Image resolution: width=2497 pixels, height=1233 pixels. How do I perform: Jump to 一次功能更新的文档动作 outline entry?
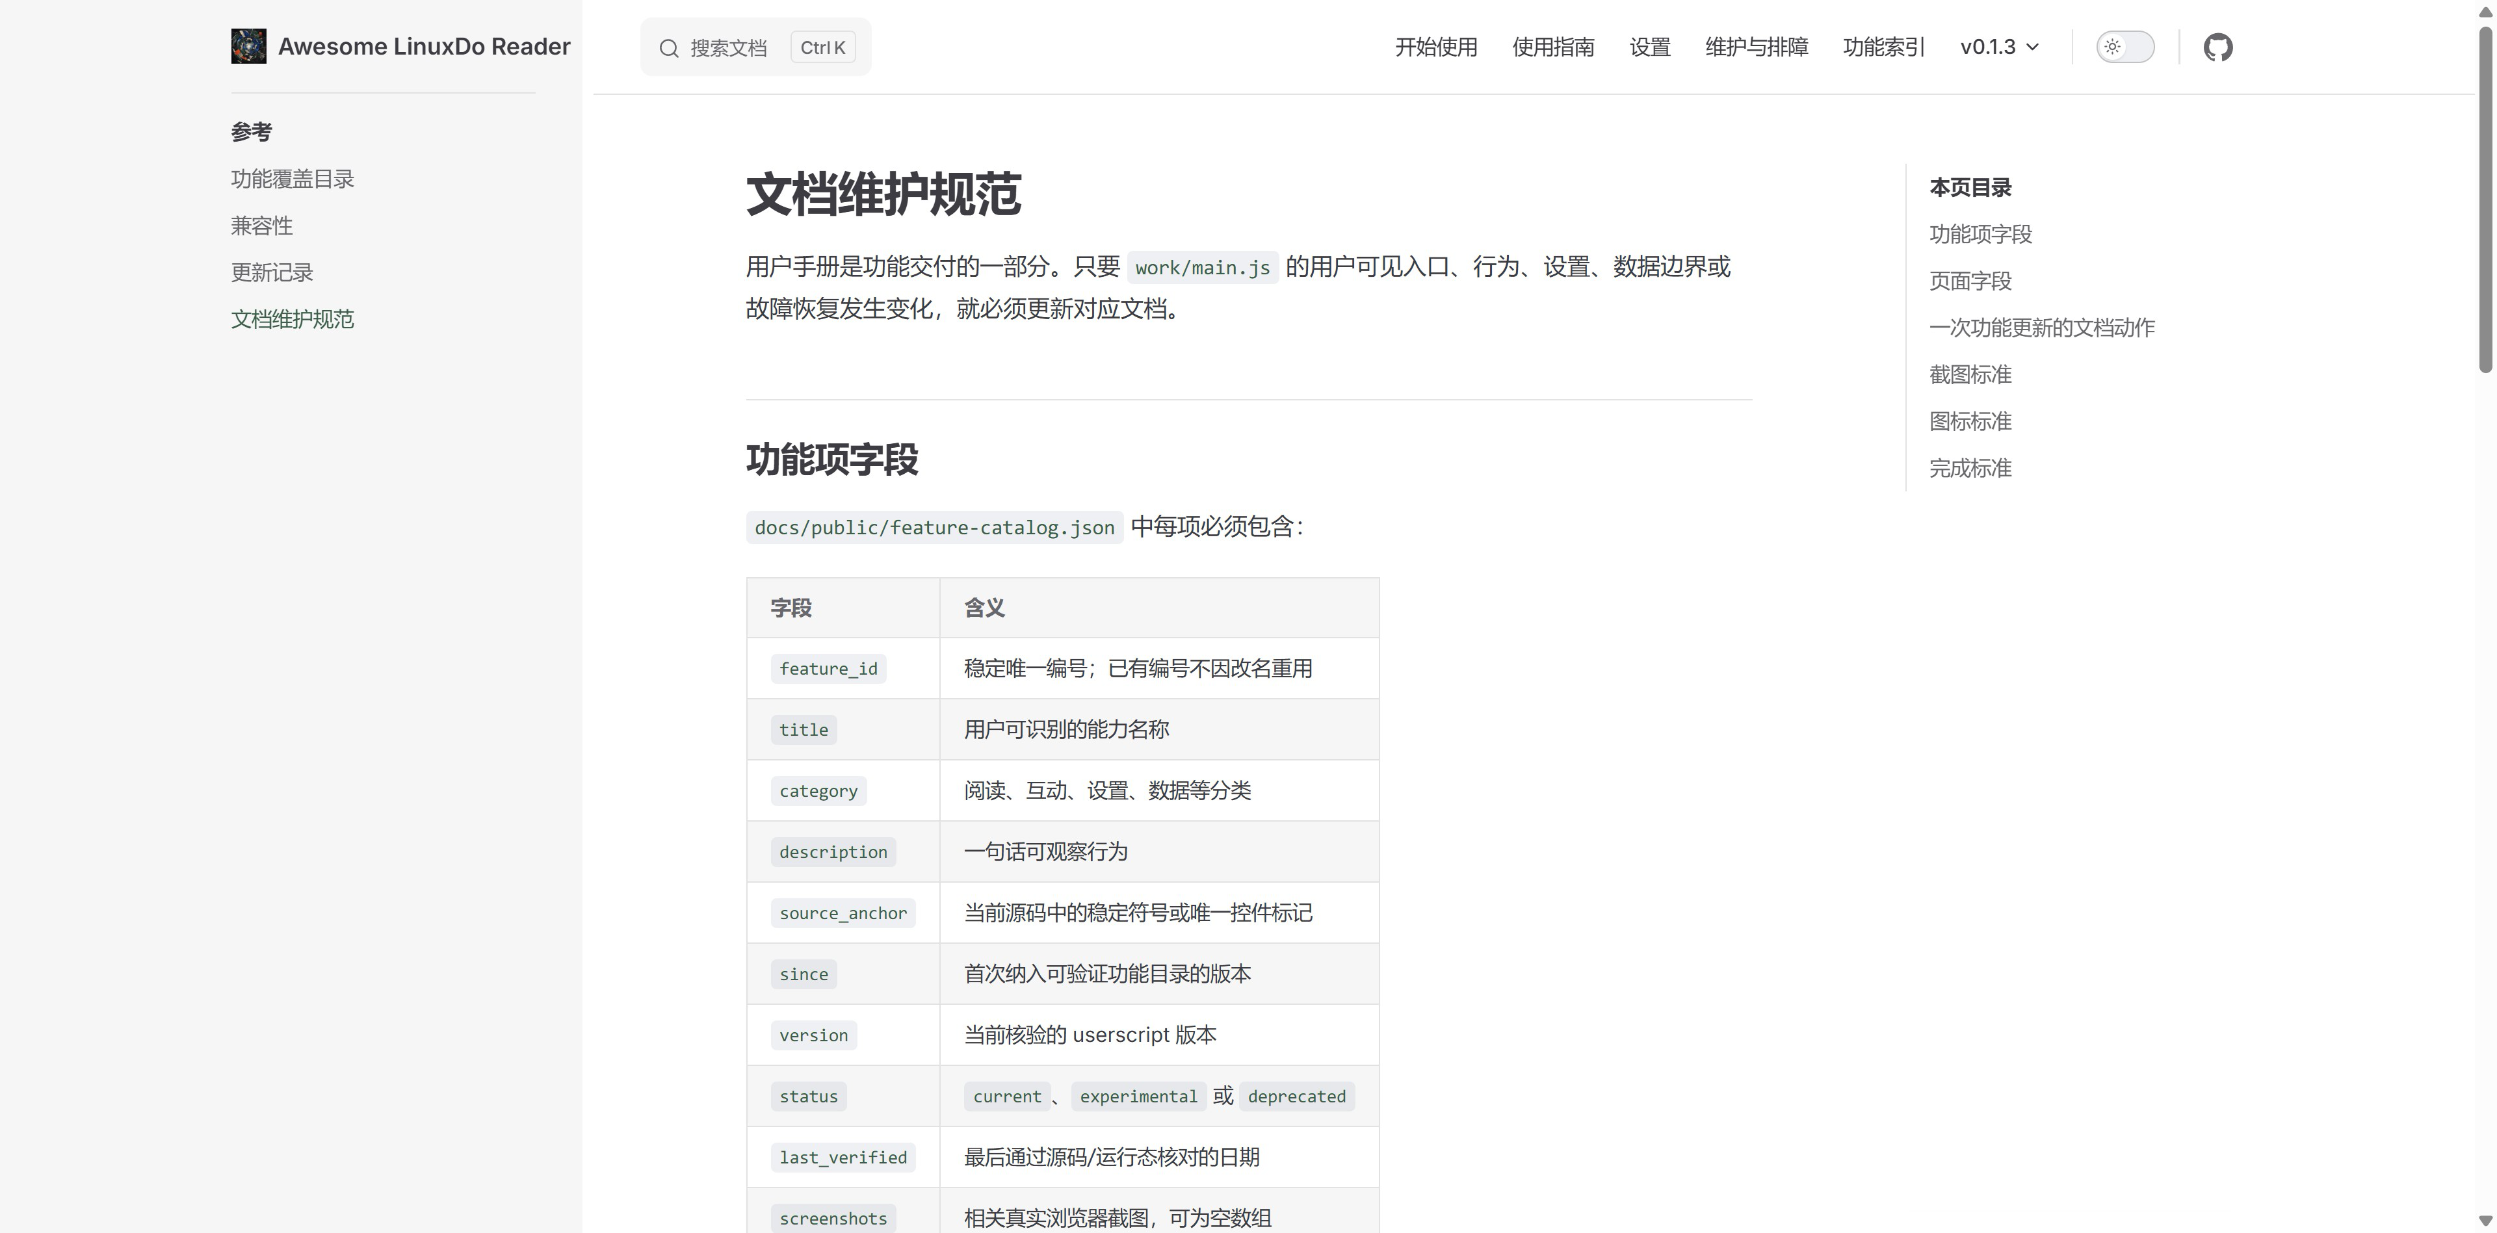pyautogui.click(x=2041, y=328)
